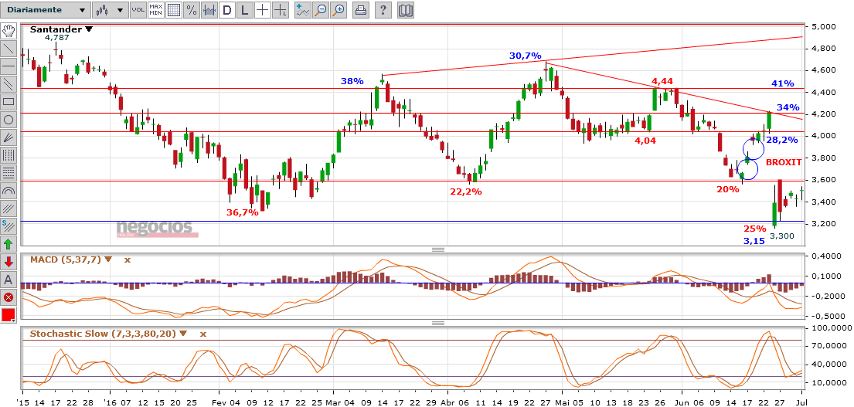
Task: Click the 4,04 price annotation
Action: click(x=645, y=141)
